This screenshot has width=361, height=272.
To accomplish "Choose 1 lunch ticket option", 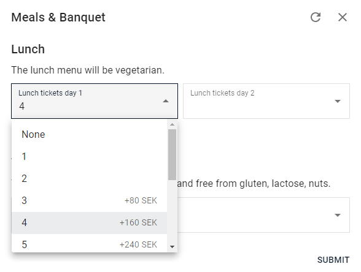I will (90, 156).
